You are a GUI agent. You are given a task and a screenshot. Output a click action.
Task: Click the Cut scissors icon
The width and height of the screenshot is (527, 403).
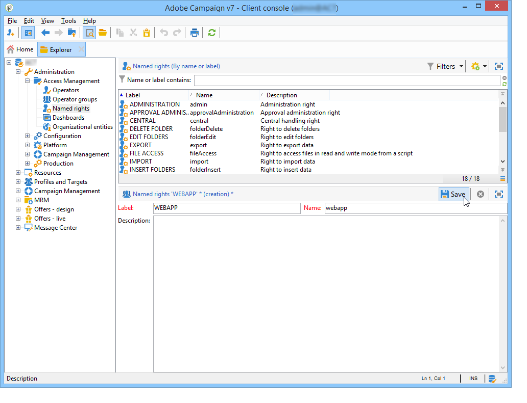click(x=133, y=33)
